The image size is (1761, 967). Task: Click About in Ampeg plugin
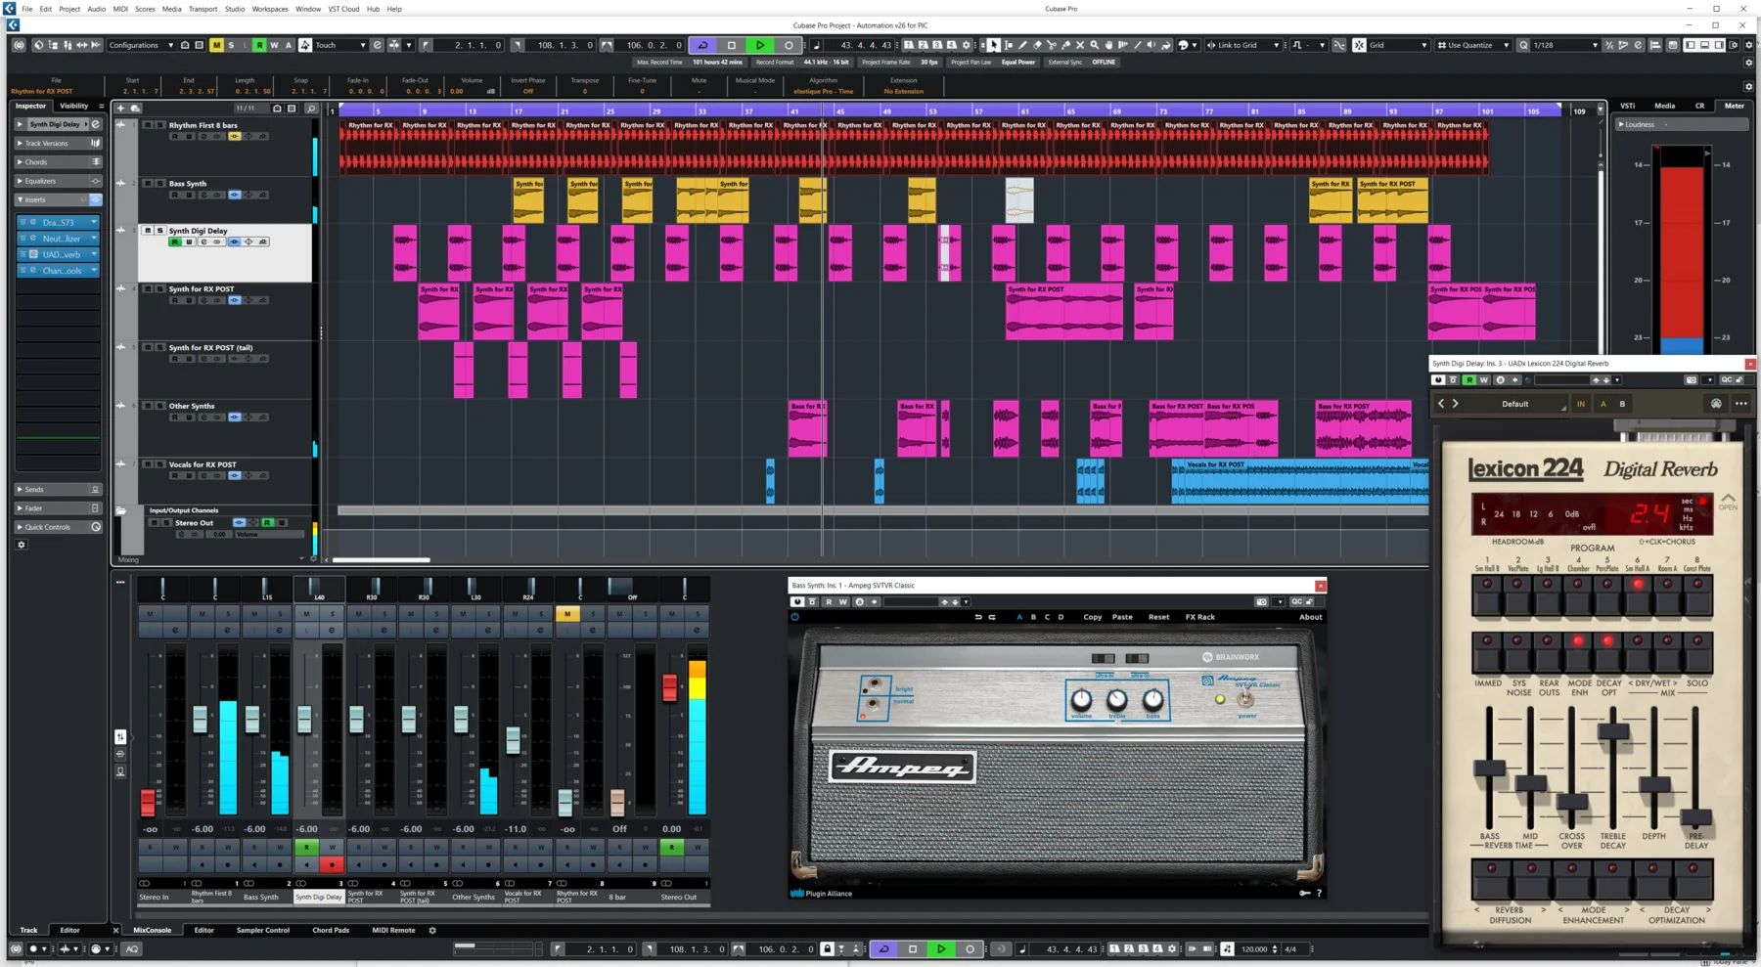(1311, 617)
